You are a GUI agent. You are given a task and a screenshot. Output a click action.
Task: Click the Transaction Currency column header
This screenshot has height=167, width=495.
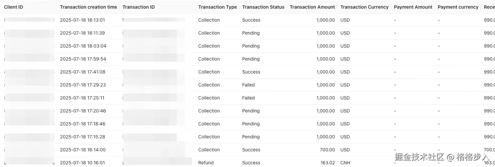[x=364, y=7]
